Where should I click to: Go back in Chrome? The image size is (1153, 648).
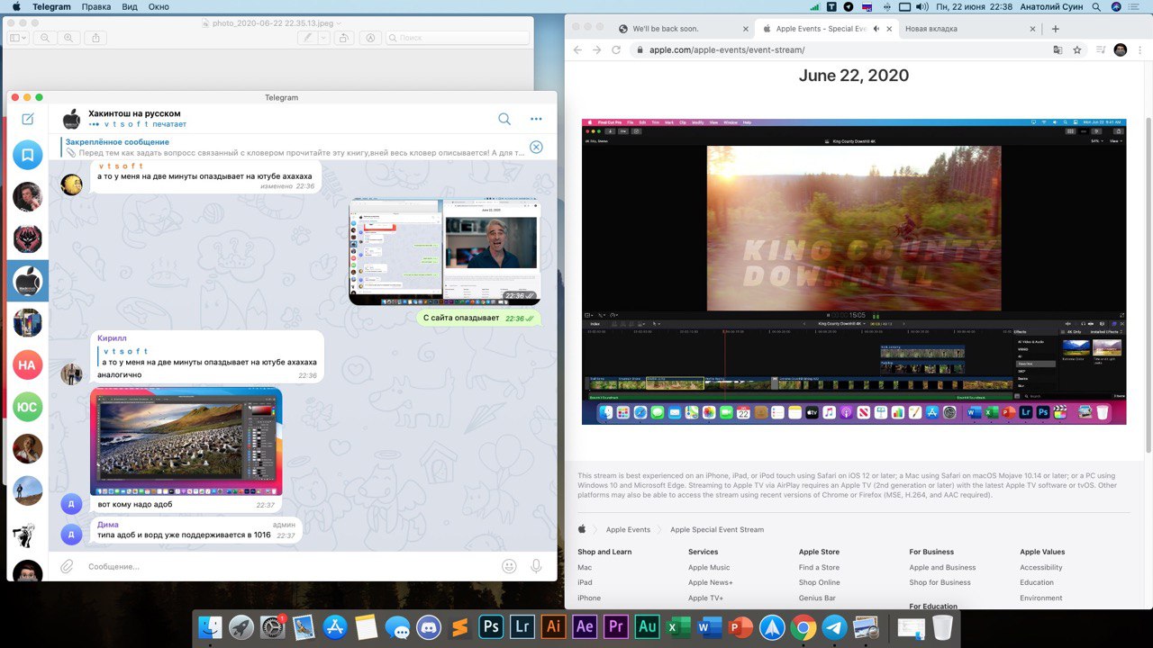(577, 50)
